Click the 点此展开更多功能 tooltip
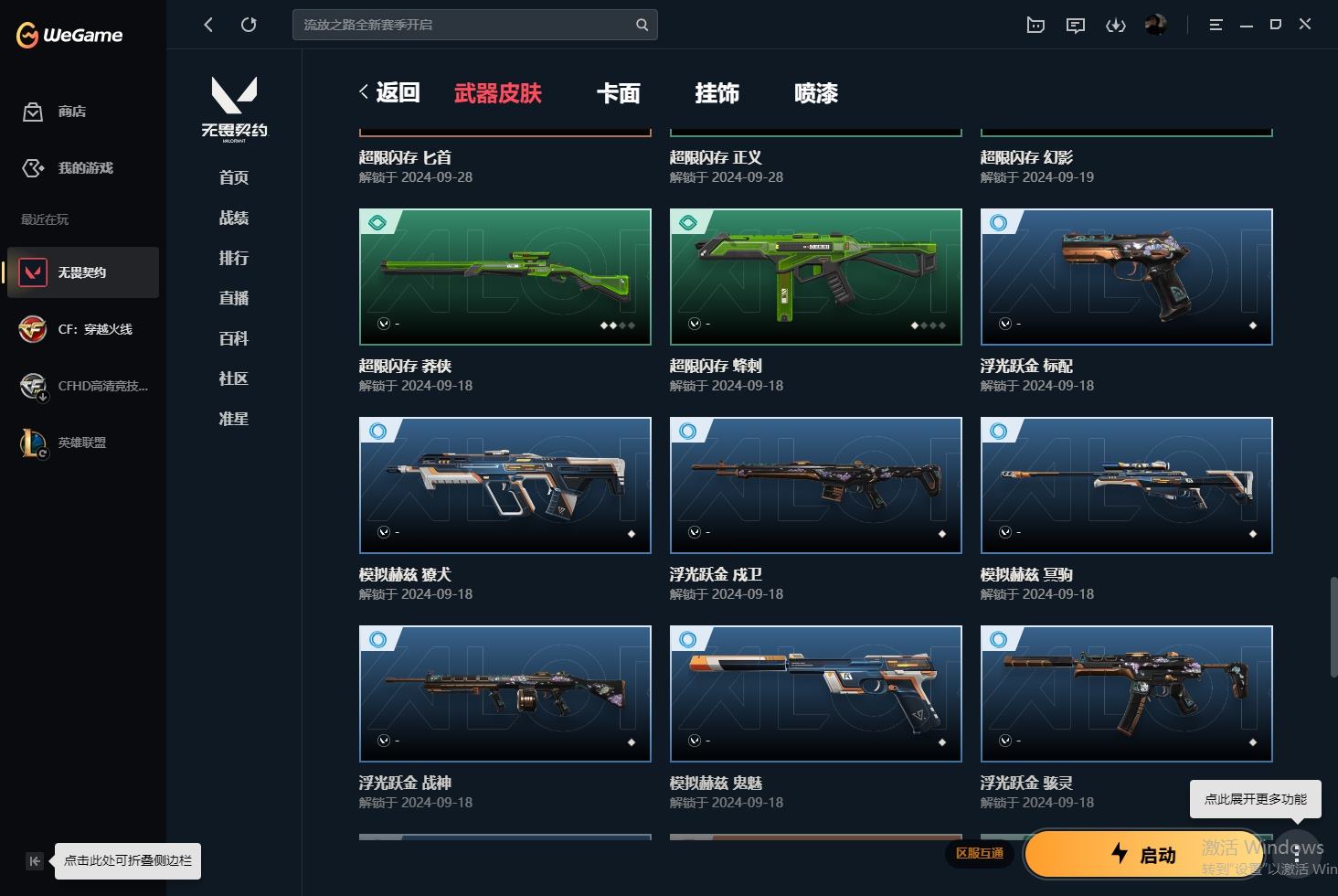This screenshot has width=1338, height=896. pyautogui.click(x=1256, y=799)
